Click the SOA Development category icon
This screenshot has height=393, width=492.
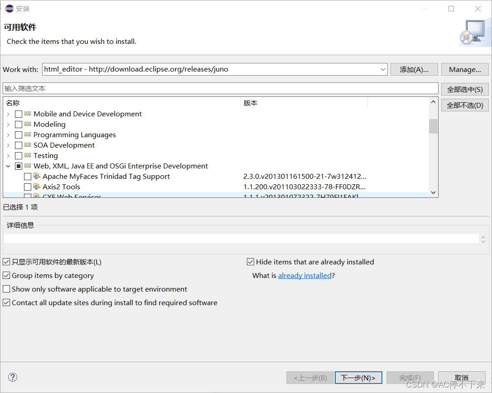point(28,144)
